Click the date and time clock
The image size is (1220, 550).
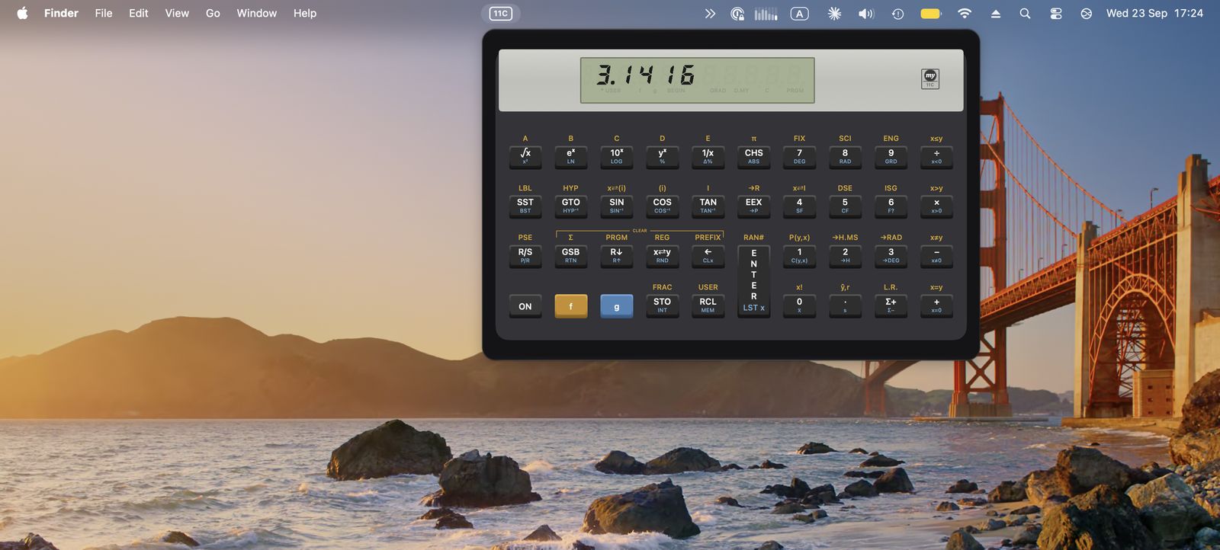[x=1154, y=13]
